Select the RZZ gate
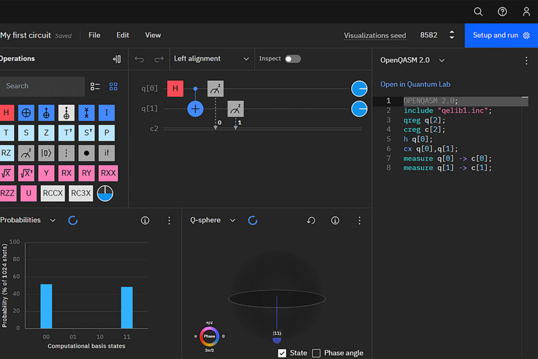 (7, 193)
